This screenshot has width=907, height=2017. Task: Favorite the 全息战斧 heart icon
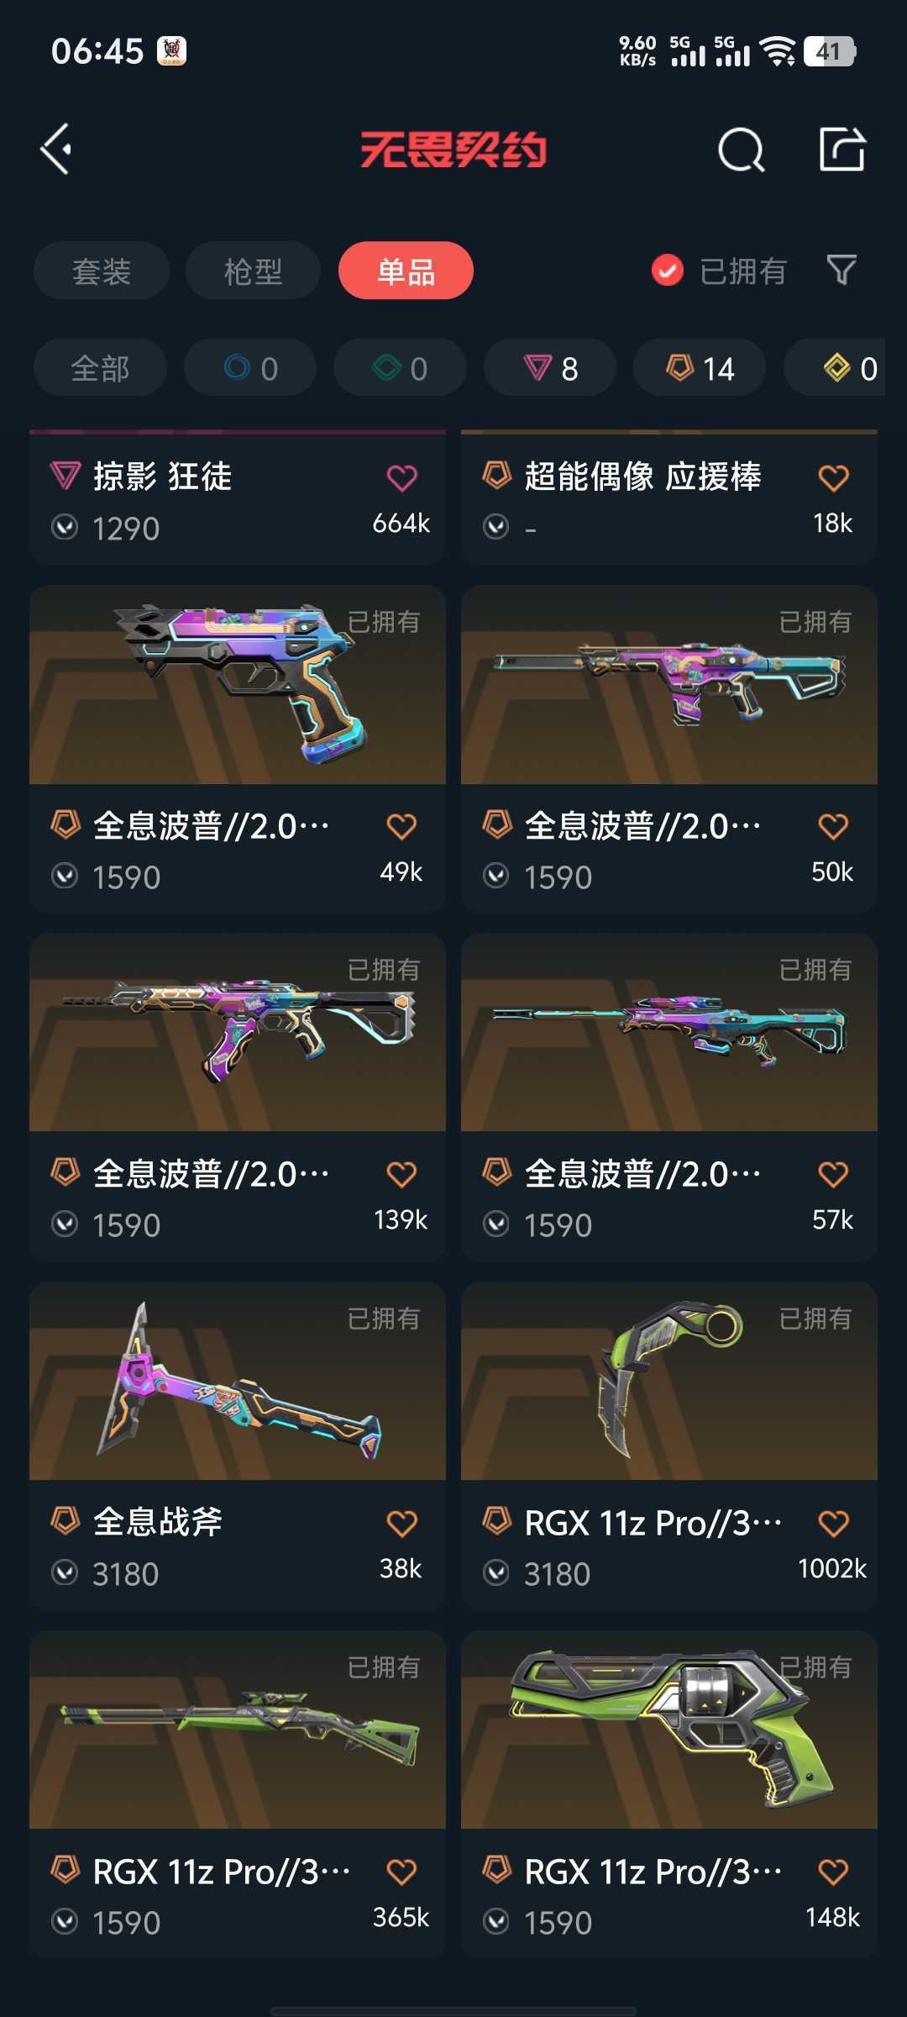point(401,1523)
